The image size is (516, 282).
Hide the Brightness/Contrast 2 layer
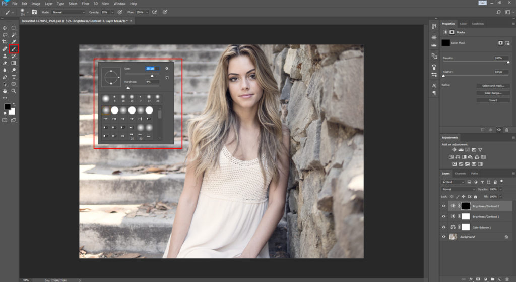pos(444,206)
